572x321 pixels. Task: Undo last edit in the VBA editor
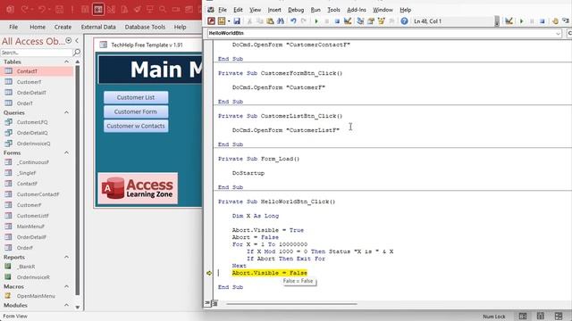(x=293, y=21)
